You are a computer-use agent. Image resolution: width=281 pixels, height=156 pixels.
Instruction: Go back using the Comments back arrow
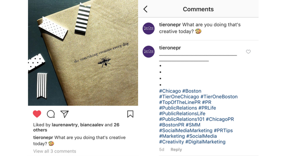[x=145, y=9]
